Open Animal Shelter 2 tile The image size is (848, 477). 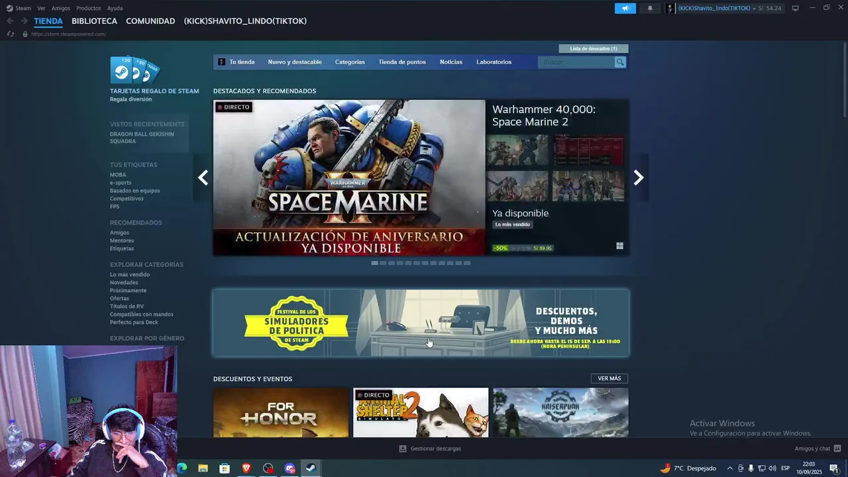tap(421, 412)
